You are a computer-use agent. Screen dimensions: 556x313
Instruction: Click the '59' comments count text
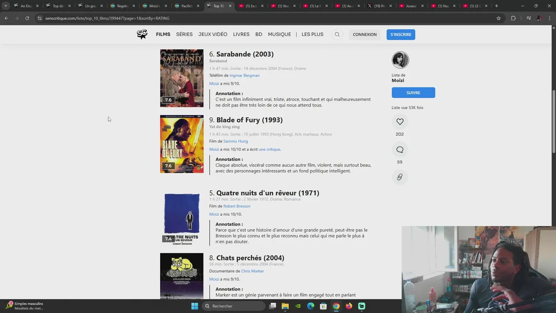(x=400, y=162)
